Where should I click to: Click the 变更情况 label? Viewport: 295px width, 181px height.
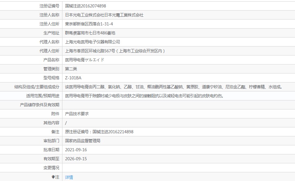click(51, 168)
